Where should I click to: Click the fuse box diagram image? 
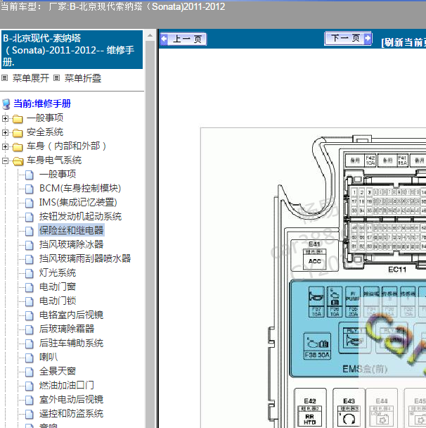coord(313,277)
